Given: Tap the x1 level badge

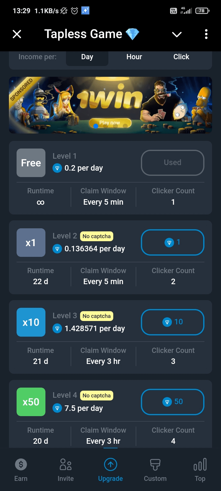Looking at the screenshot, I should point(31,243).
